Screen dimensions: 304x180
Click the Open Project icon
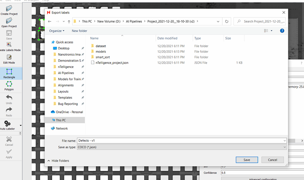click(9, 21)
